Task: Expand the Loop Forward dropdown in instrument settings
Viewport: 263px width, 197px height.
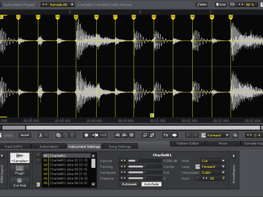Action: (x=213, y=166)
